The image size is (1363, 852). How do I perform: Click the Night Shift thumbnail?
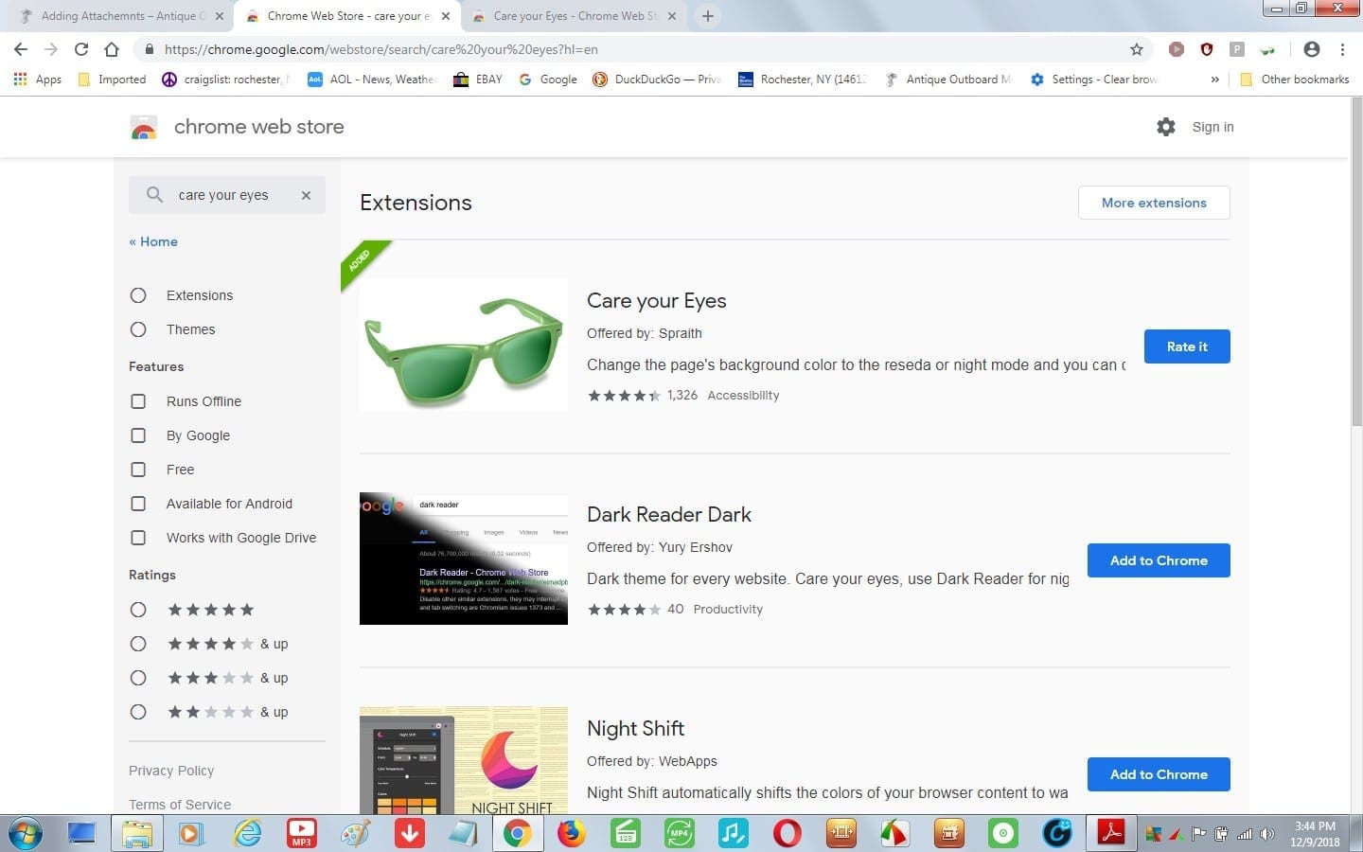click(464, 760)
